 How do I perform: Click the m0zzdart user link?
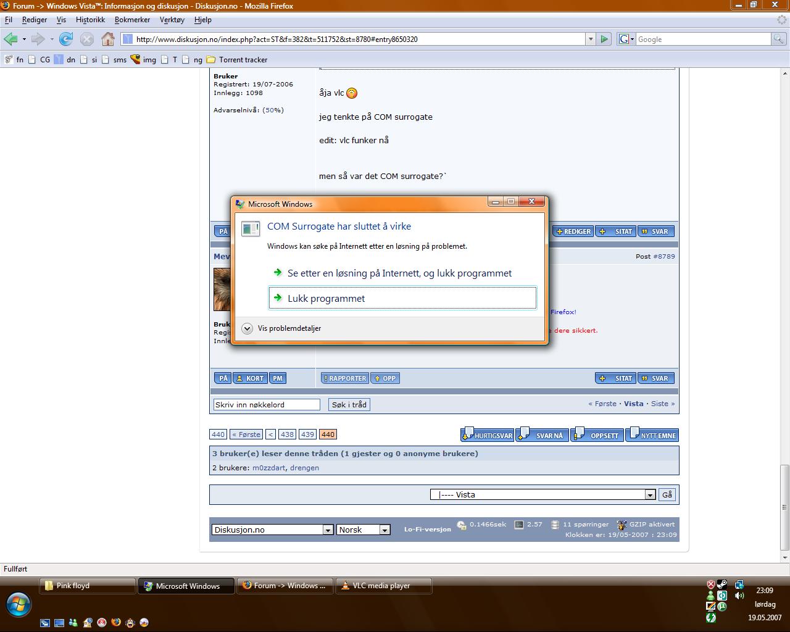(269, 468)
